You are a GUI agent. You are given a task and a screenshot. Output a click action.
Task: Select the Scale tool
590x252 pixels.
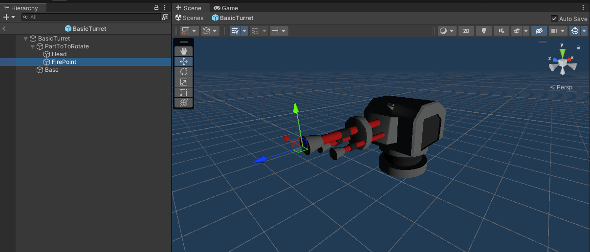coord(184,82)
